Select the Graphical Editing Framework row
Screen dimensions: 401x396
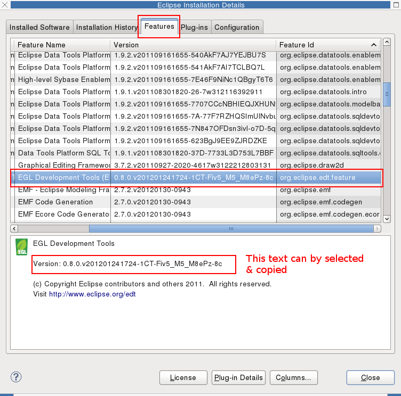click(196, 166)
